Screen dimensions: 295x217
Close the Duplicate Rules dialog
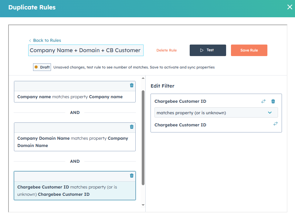[290, 7]
